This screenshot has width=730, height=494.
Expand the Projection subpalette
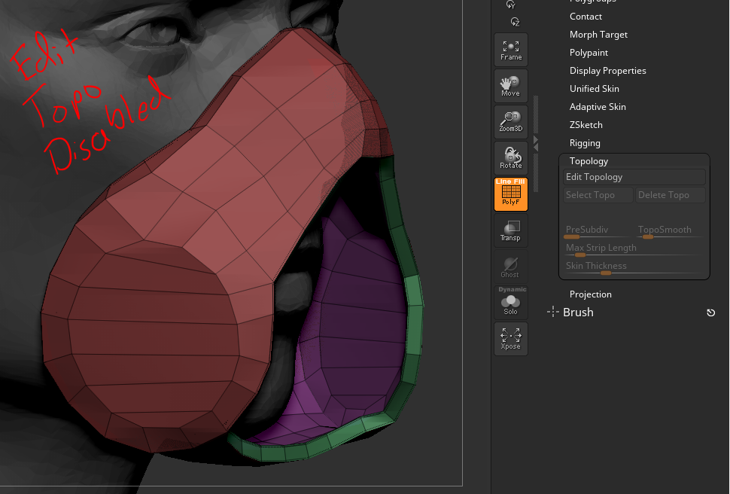point(590,294)
